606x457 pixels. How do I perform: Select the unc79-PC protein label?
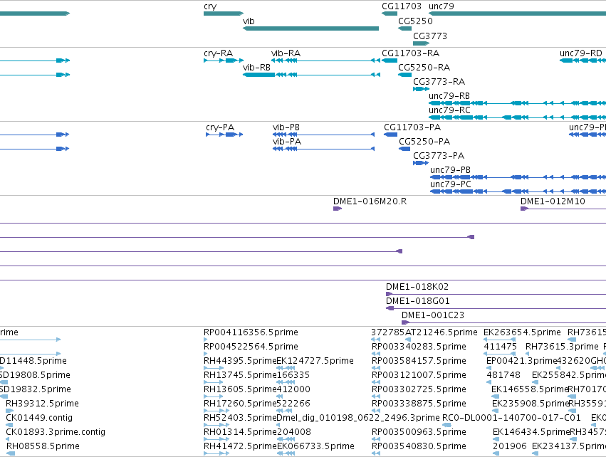pos(451,184)
